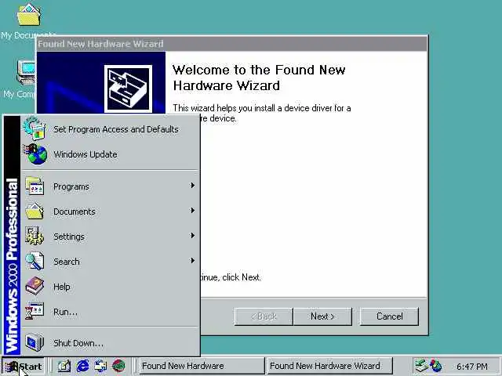
Task: Click the 6:47 PM system clock
Action: point(472,367)
